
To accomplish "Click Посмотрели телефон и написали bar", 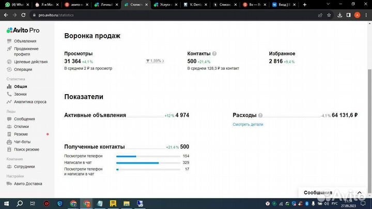I will (x=148, y=169).
